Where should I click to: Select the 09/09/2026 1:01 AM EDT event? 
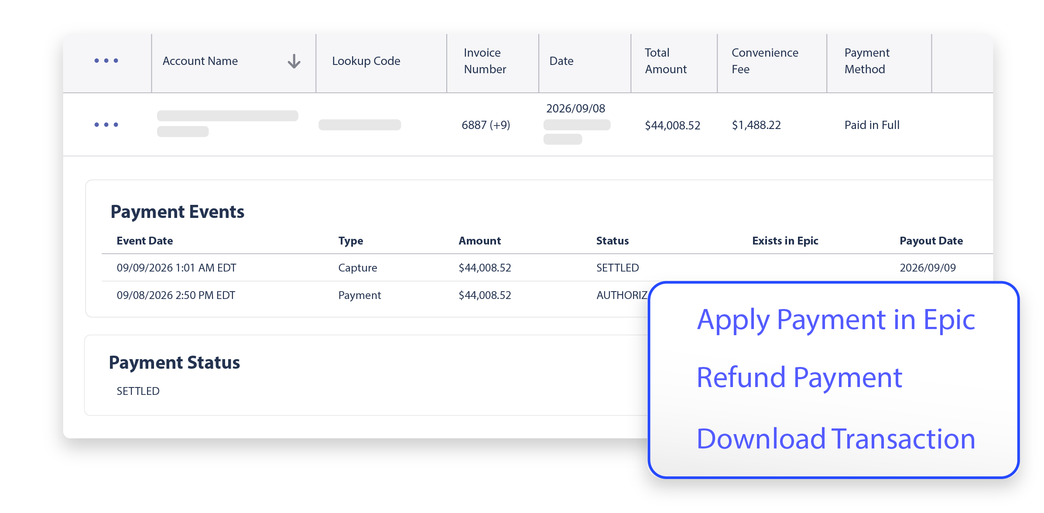pos(176,268)
